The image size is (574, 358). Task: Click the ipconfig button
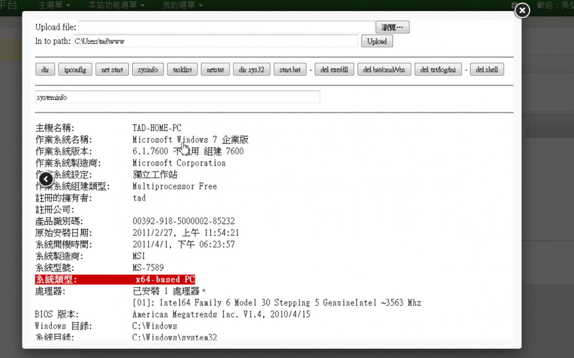75,69
